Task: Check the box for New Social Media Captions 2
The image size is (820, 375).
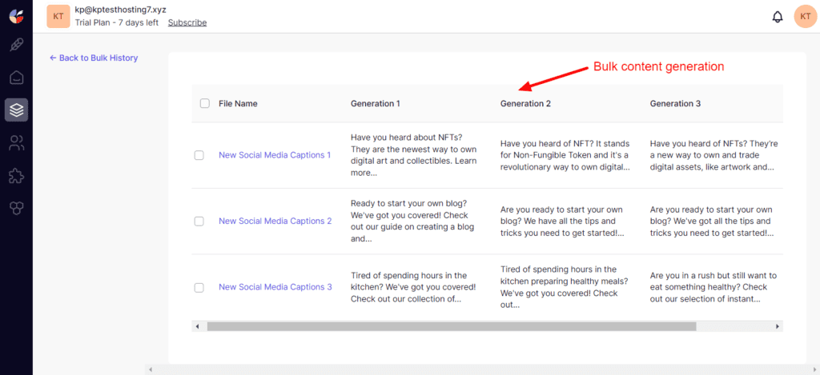Action: pos(199,221)
